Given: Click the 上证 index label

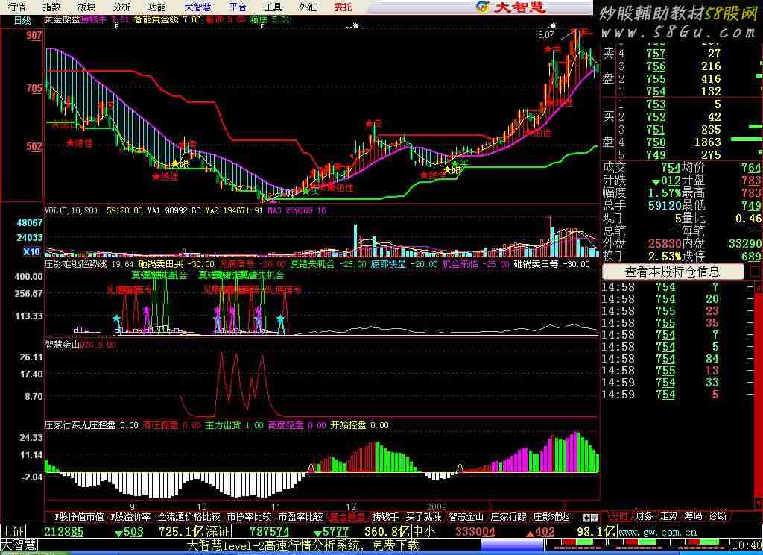Looking at the screenshot, I should [x=13, y=531].
